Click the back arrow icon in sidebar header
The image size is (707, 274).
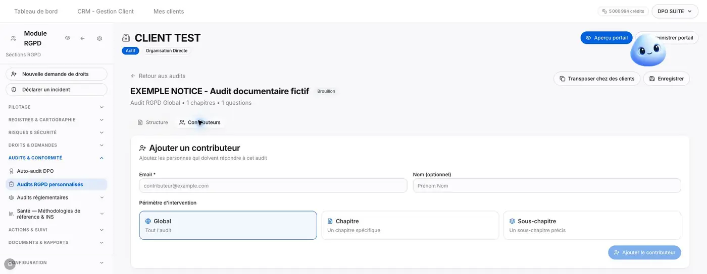(x=82, y=38)
